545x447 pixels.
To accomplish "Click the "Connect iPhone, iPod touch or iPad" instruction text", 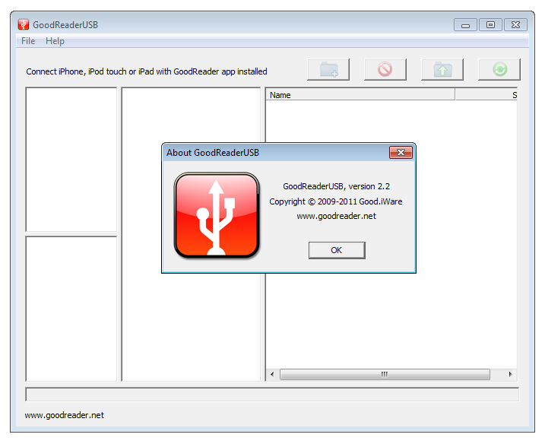I will click(x=147, y=71).
